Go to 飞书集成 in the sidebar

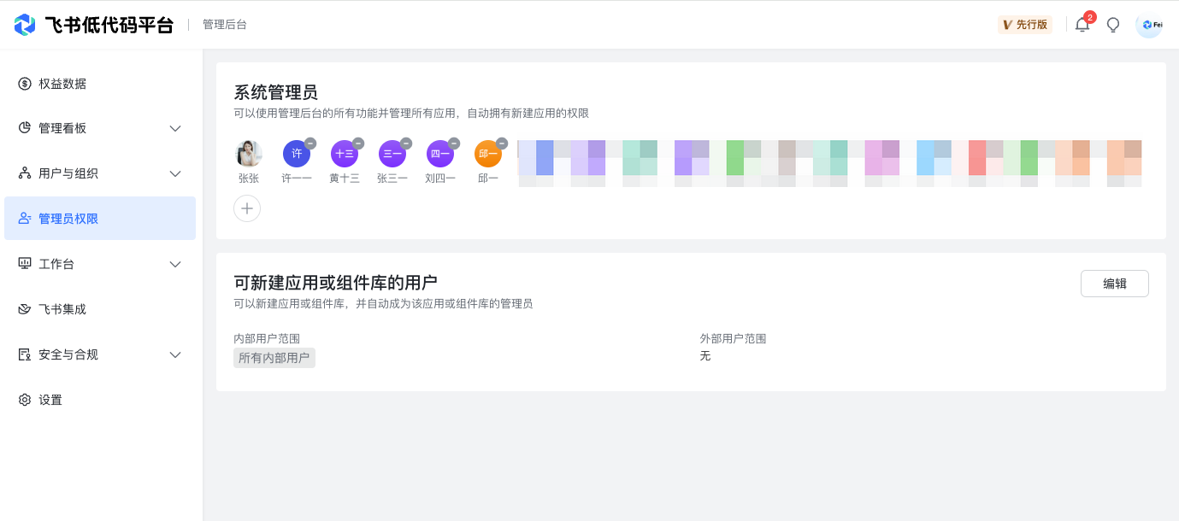(62, 309)
